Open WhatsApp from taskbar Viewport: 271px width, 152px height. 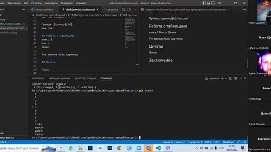click(71, 148)
